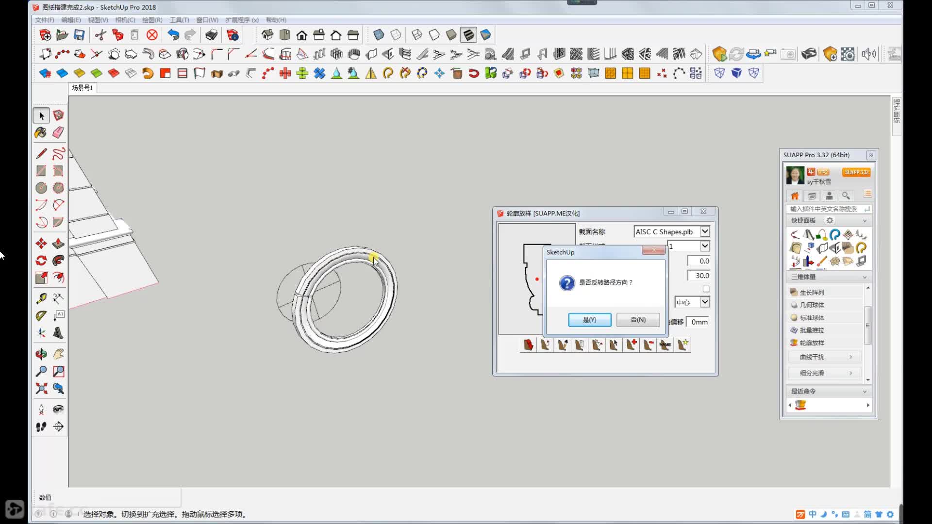Screen dimensions: 932x524
Task: Collapse the 快捷面板 section chevron
Action: pyautogui.click(x=865, y=221)
